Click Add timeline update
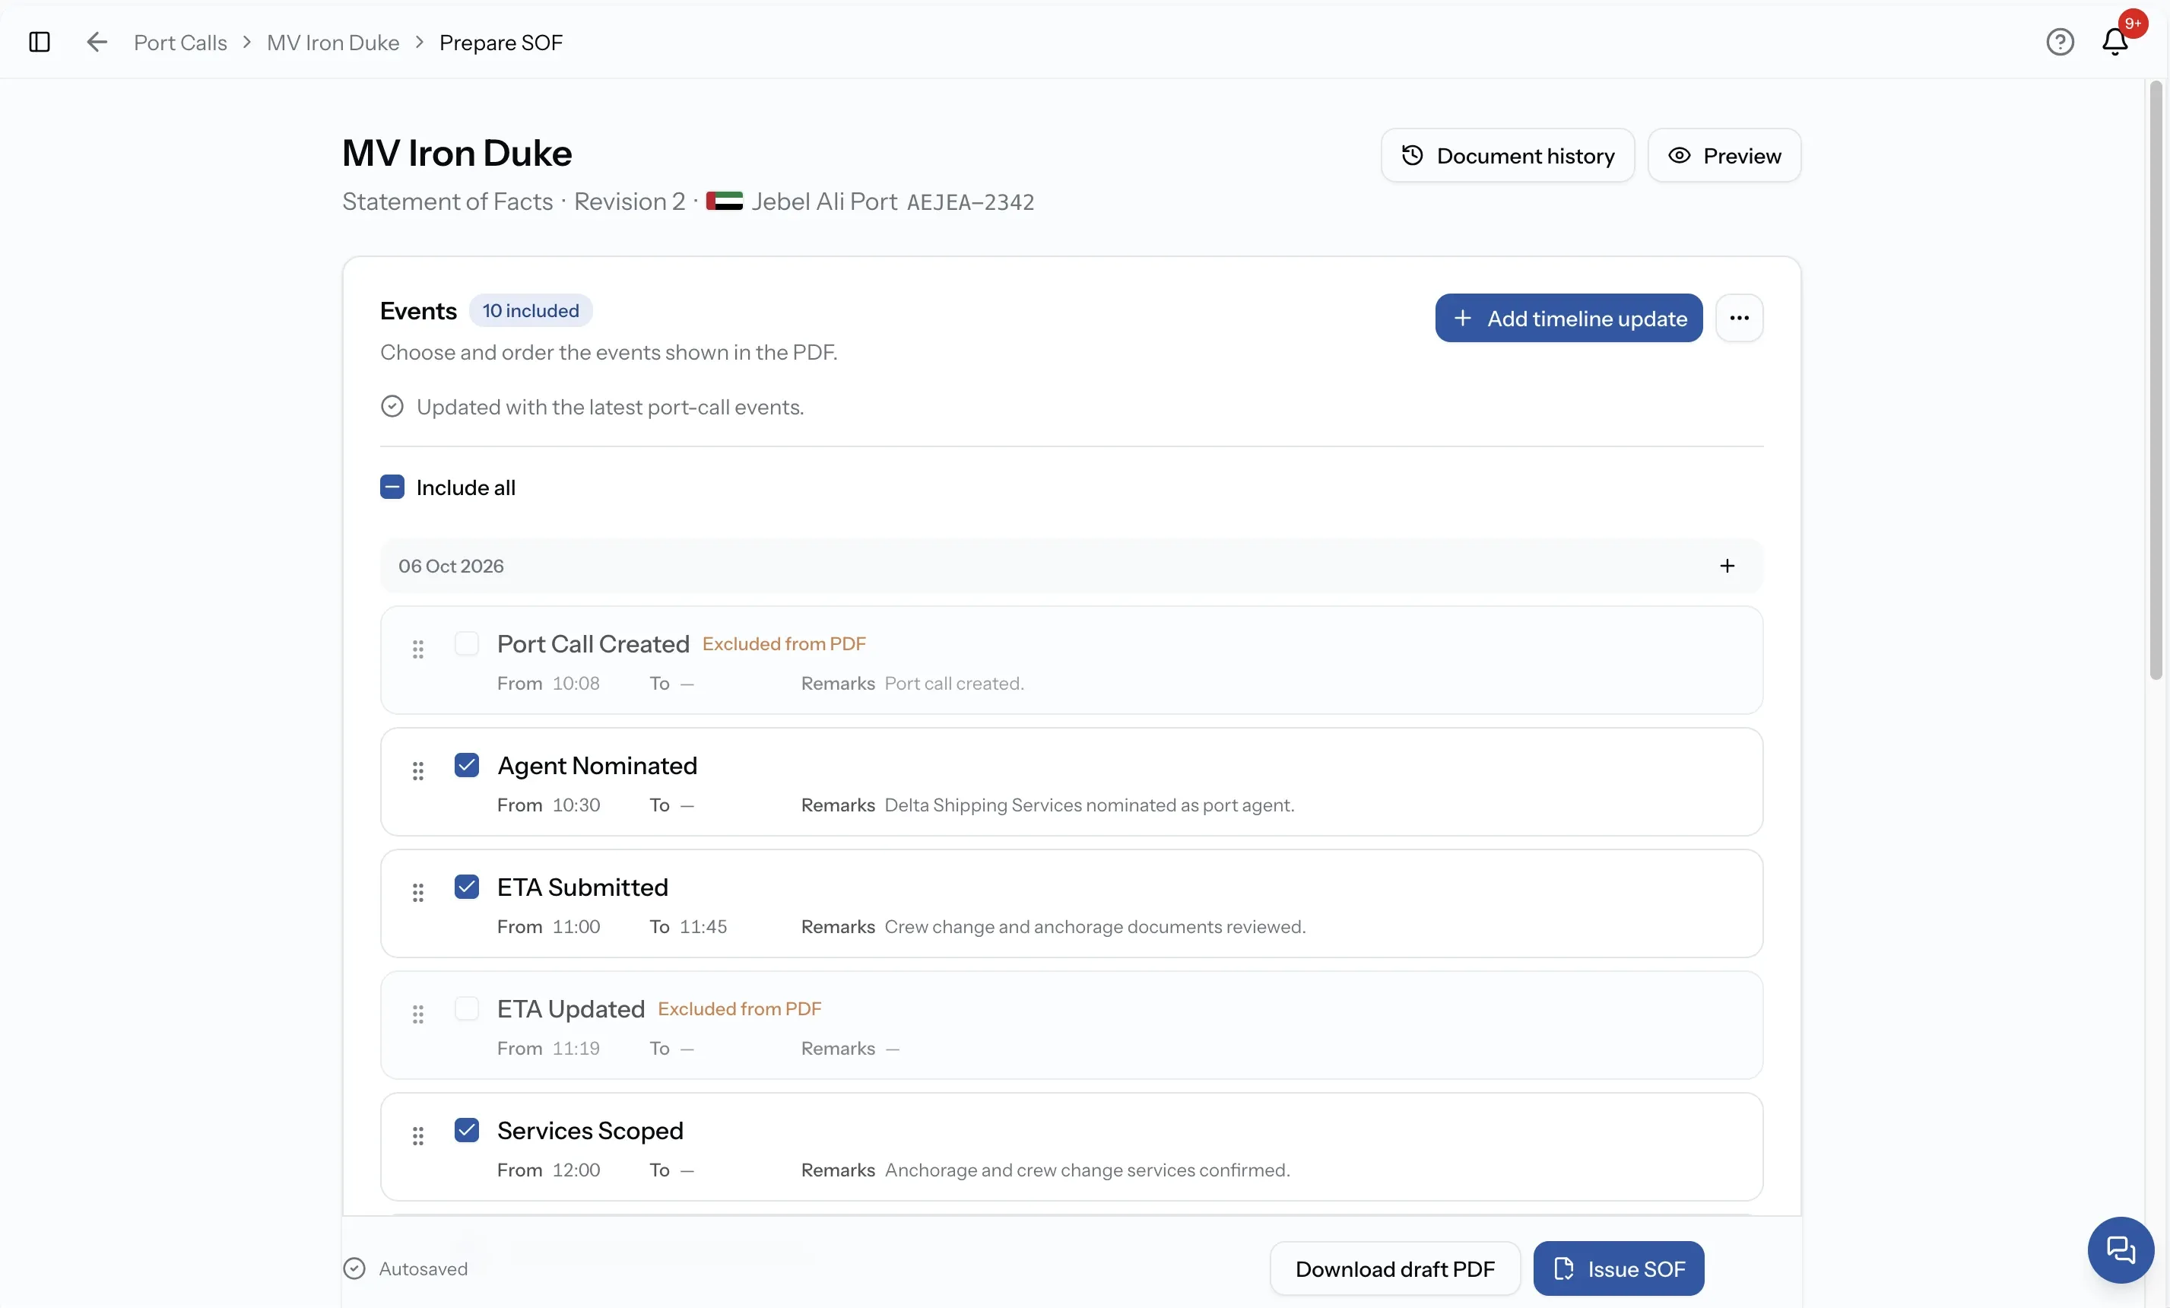Screen dimensions: 2170x1308 (1569, 318)
